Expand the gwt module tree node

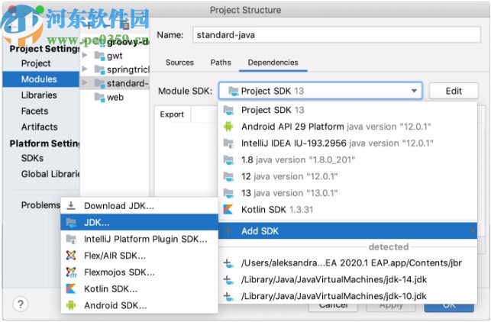pos(85,55)
